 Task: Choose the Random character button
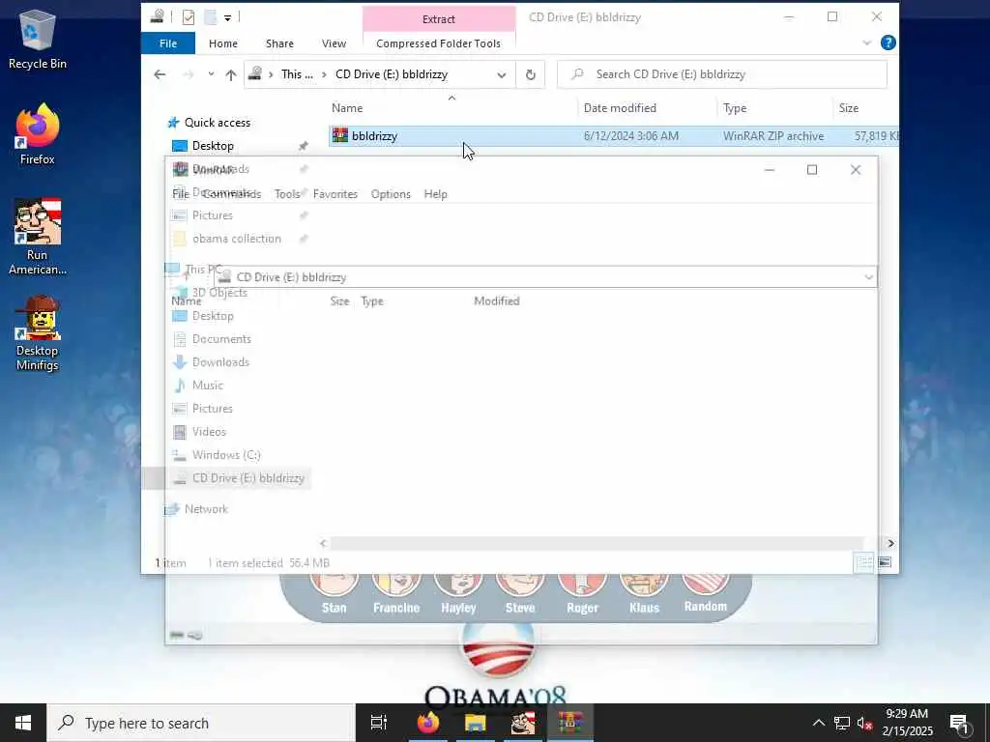(705, 593)
